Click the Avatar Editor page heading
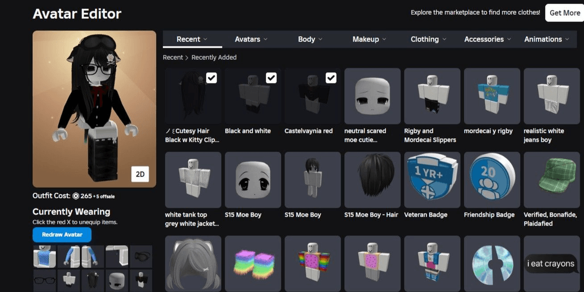584x292 pixels. tap(77, 14)
